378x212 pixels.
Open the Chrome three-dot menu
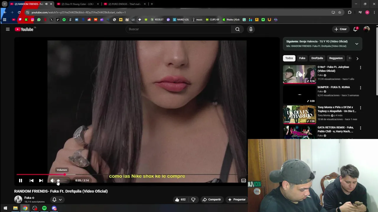pos(374,12)
